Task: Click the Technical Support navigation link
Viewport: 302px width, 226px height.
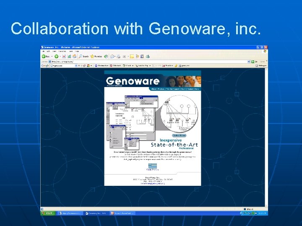Action: [x=173, y=89]
